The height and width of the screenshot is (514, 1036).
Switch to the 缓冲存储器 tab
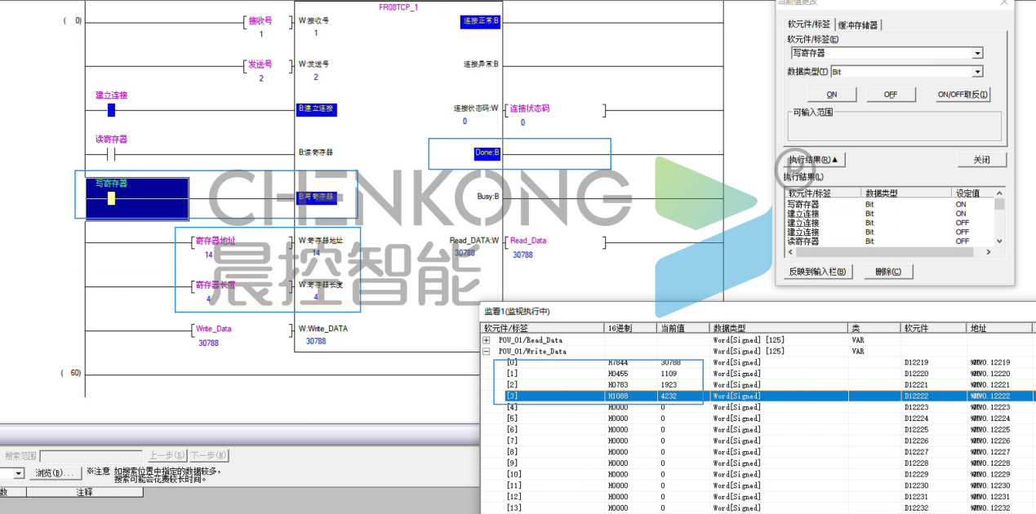[x=858, y=25]
